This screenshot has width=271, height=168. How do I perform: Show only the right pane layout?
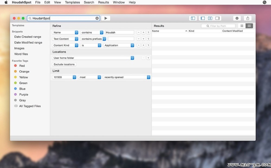point(217,18)
